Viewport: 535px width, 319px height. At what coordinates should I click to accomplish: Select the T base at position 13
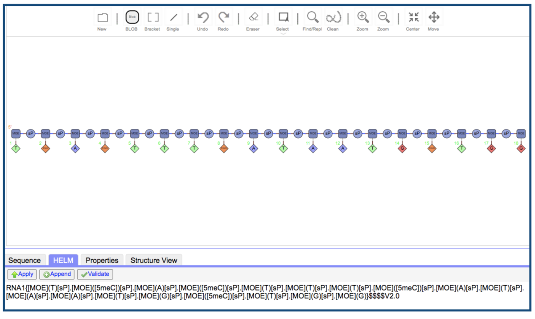pyautogui.click(x=372, y=149)
